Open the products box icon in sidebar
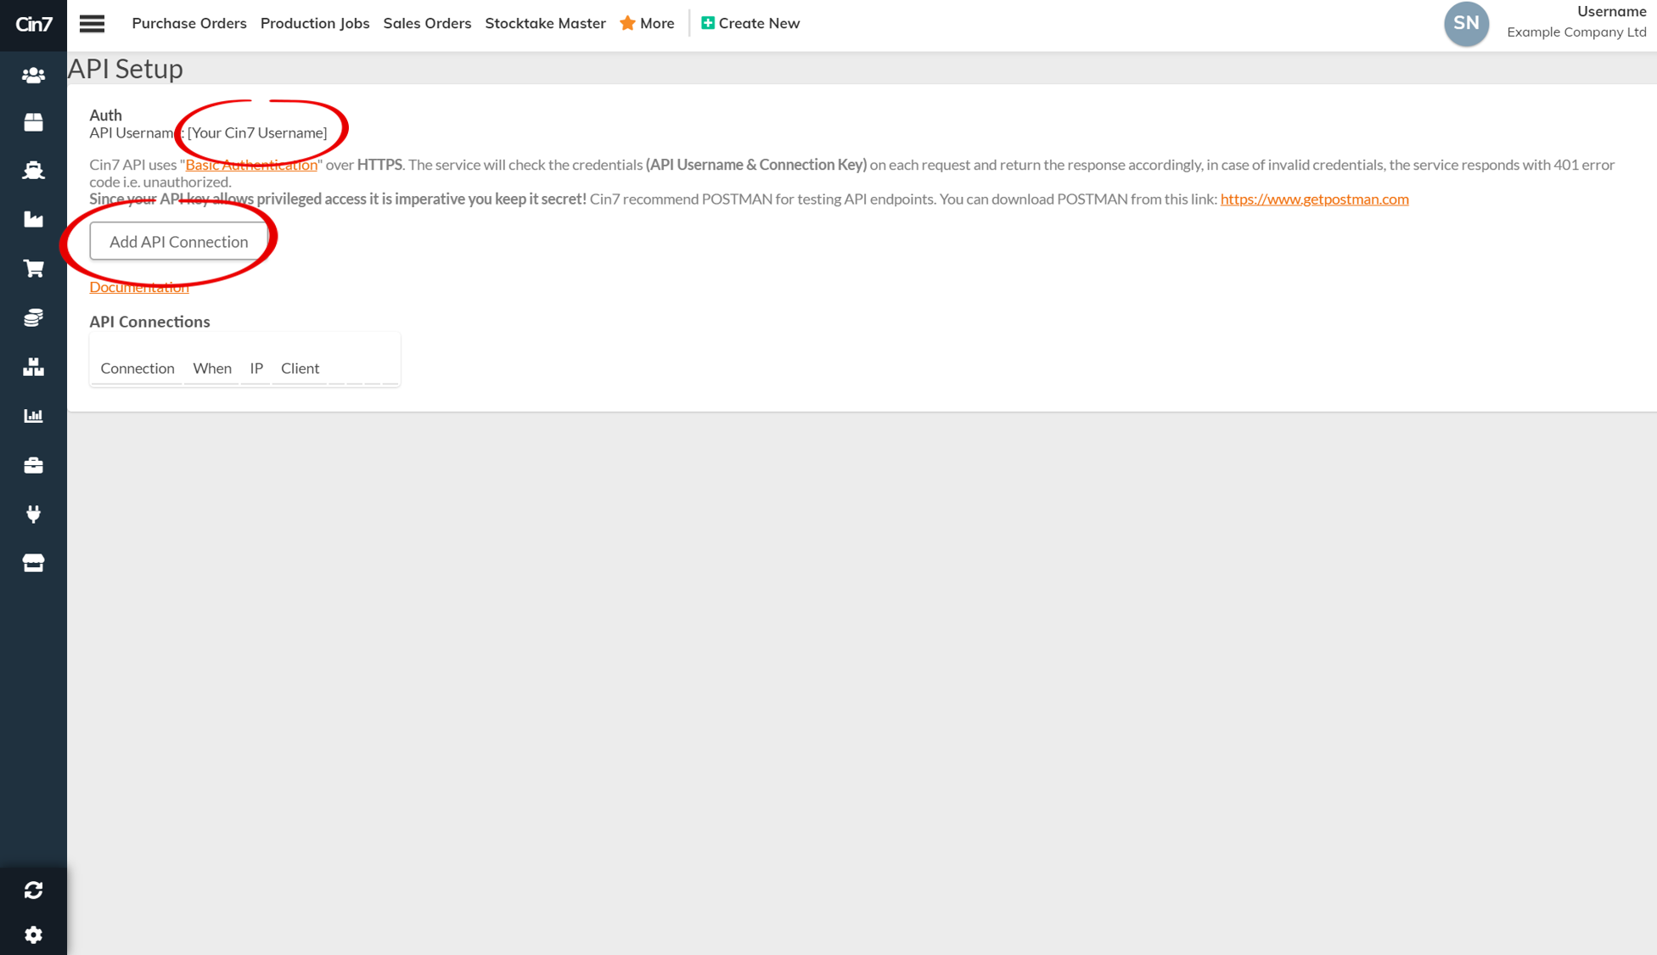The image size is (1657, 955). point(33,122)
